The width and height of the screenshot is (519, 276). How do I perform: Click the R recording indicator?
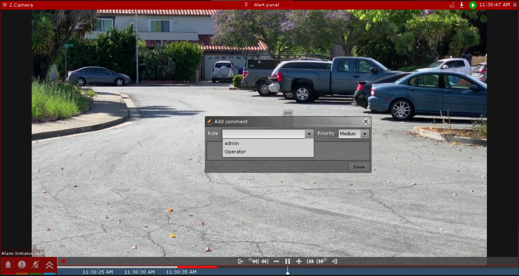coord(515,5)
